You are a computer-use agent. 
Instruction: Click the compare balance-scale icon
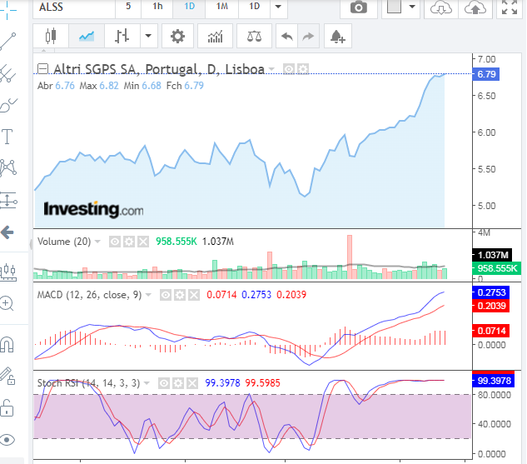(x=253, y=37)
